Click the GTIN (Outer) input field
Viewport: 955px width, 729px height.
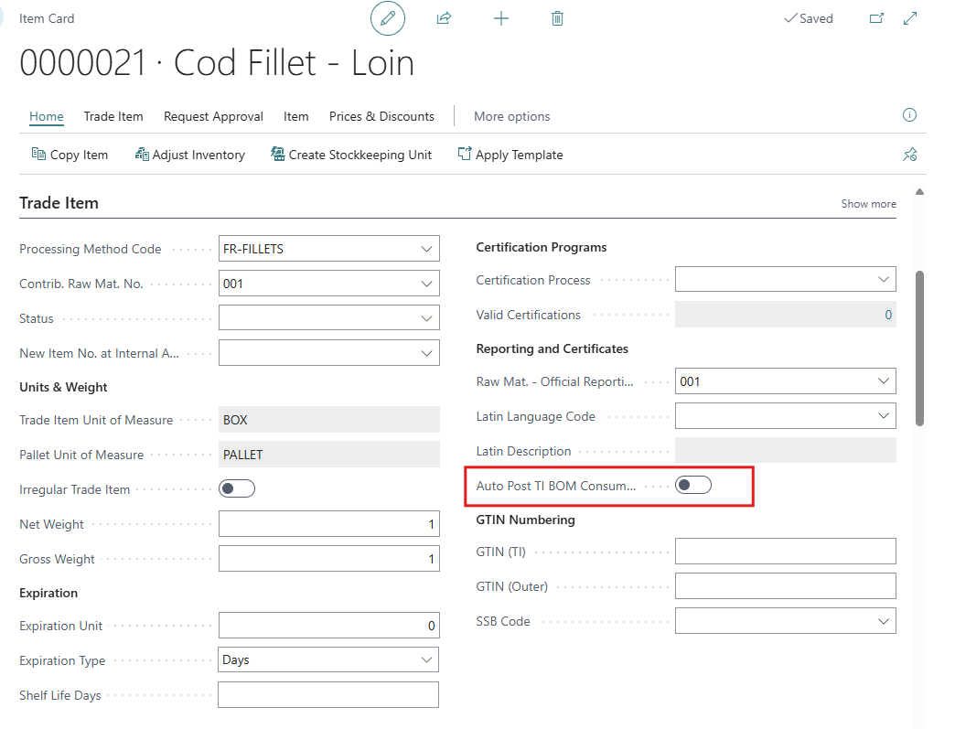pos(786,586)
